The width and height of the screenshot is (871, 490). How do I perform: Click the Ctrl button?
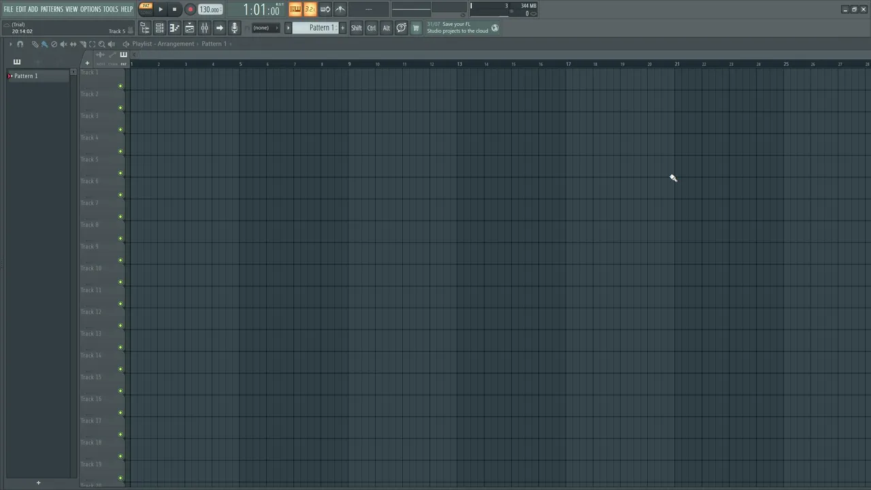tap(372, 28)
